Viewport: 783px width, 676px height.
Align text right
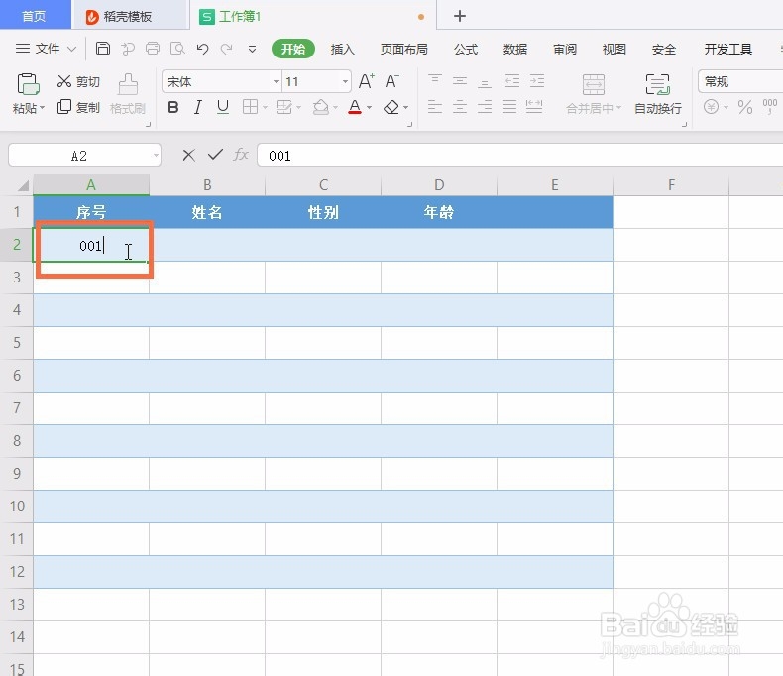click(x=485, y=106)
